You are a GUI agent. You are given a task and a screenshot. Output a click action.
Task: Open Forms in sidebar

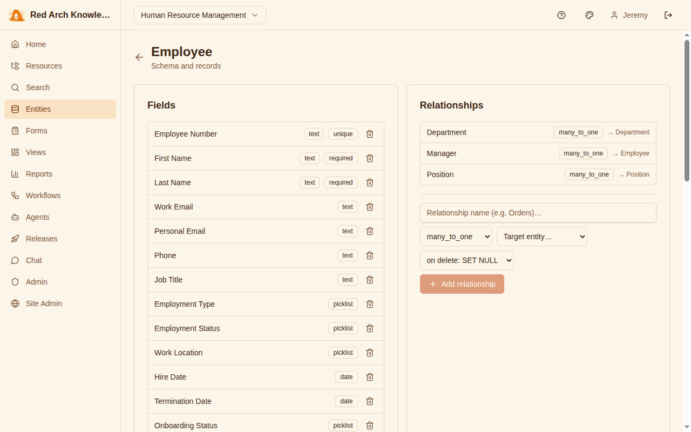60,131
